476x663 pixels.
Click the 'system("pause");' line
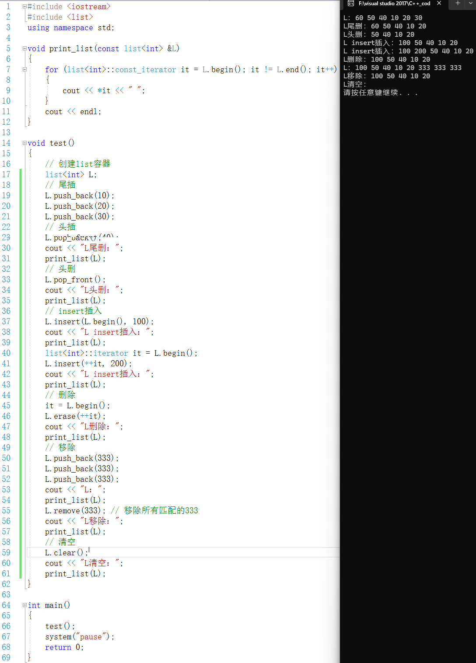(80, 637)
